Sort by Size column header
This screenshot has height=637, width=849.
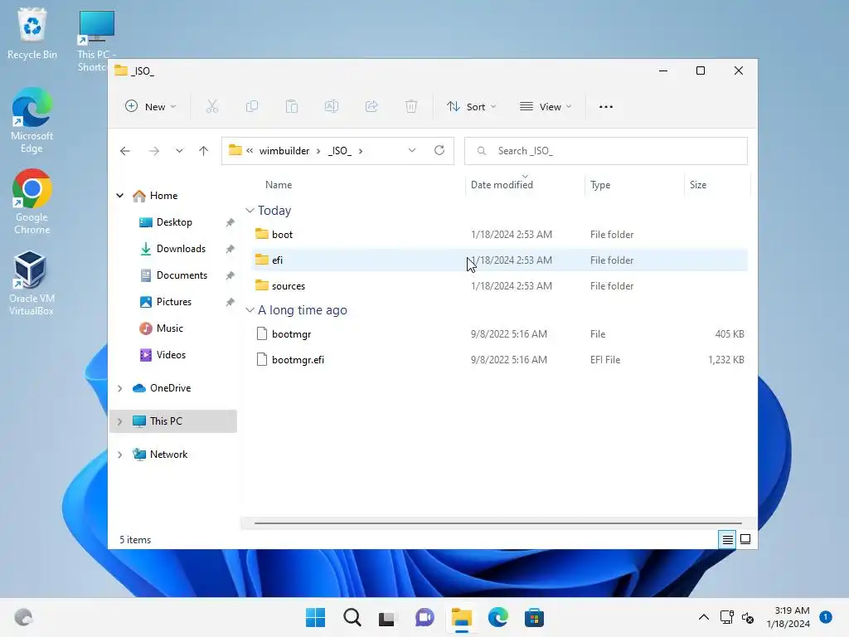(x=698, y=185)
